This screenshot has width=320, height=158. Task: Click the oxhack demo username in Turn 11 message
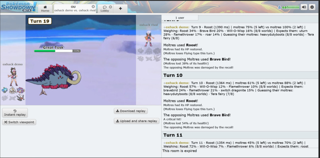coord(177,143)
